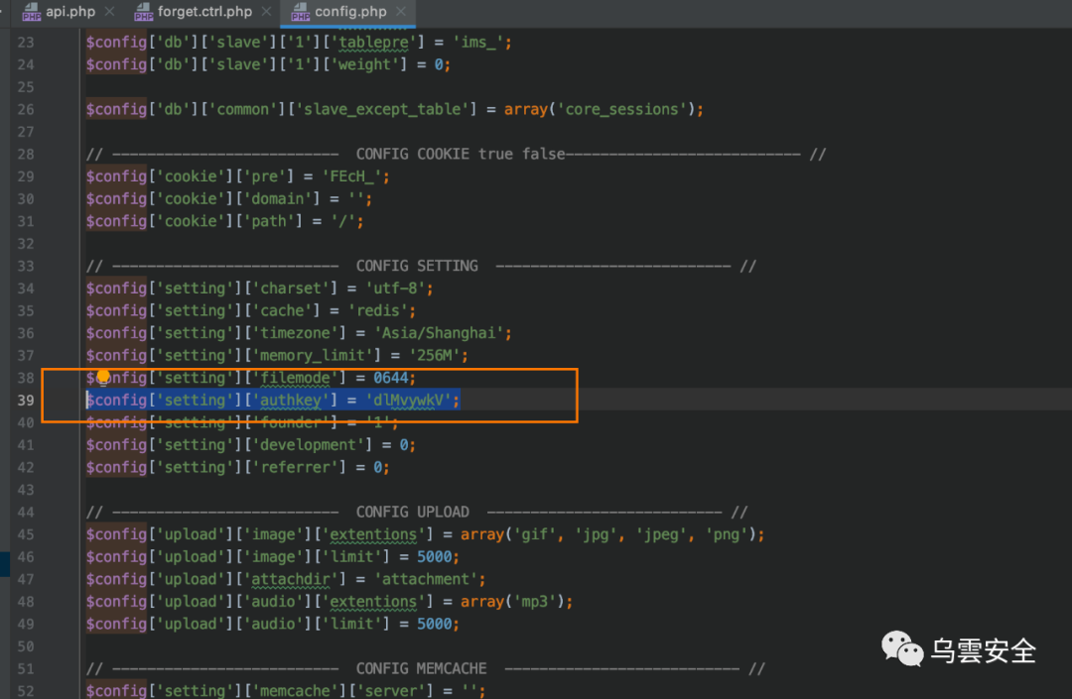Switch to the forget.ctrl.php tab
Viewport: 1072px width, 699px height.
[204, 12]
